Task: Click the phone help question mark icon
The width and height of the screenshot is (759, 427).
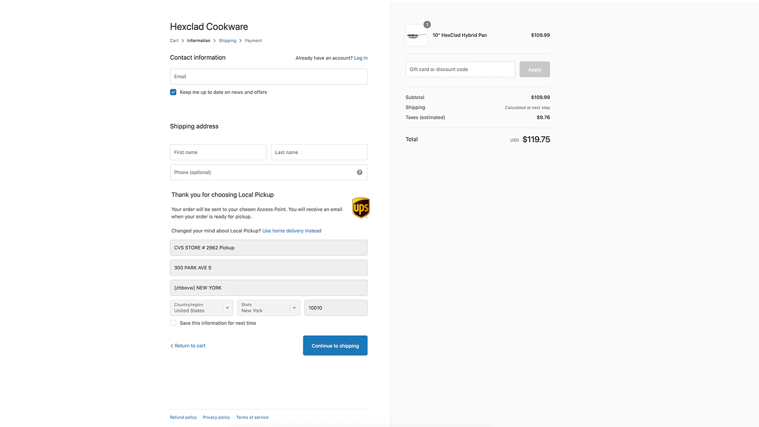Action: click(360, 172)
